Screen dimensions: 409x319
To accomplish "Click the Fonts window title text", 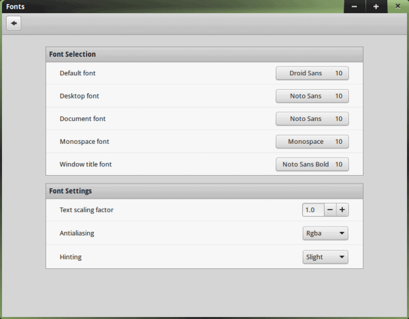I will pyautogui.click(x=16, y=7).
